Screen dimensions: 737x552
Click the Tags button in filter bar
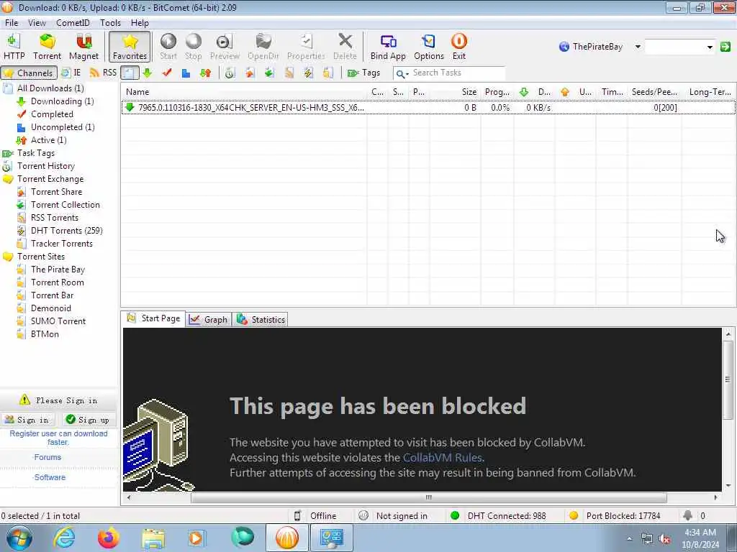(x=363, y=73)
